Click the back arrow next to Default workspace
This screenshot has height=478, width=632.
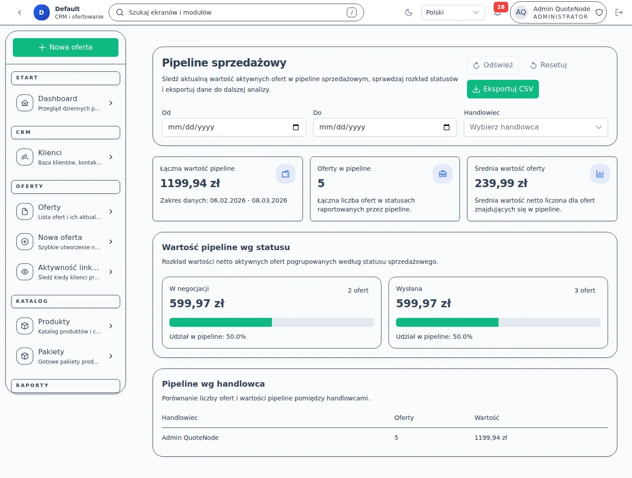19,12
